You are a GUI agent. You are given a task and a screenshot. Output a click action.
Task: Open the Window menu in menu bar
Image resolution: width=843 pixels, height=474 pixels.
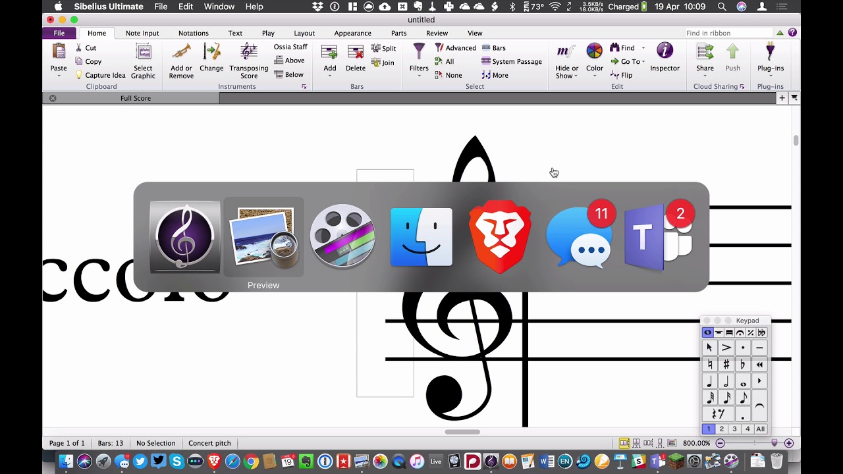[x=219, y=7]
